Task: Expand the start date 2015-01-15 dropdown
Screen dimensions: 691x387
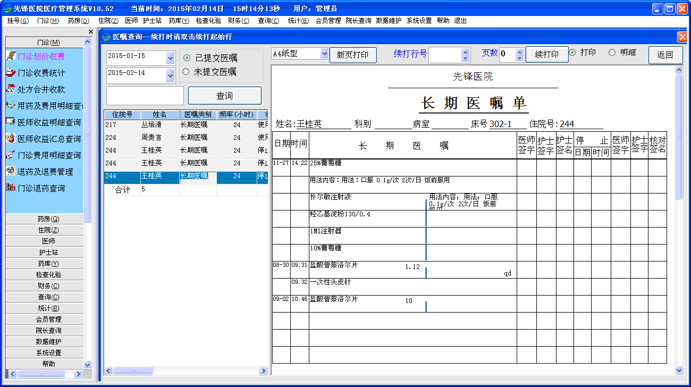Action: pos(170,57)
